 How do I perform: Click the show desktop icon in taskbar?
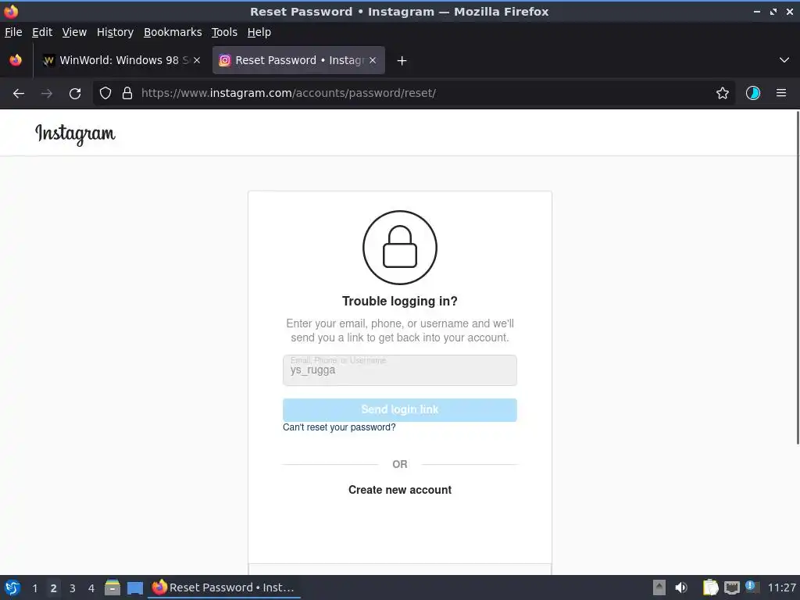(135, 588)
